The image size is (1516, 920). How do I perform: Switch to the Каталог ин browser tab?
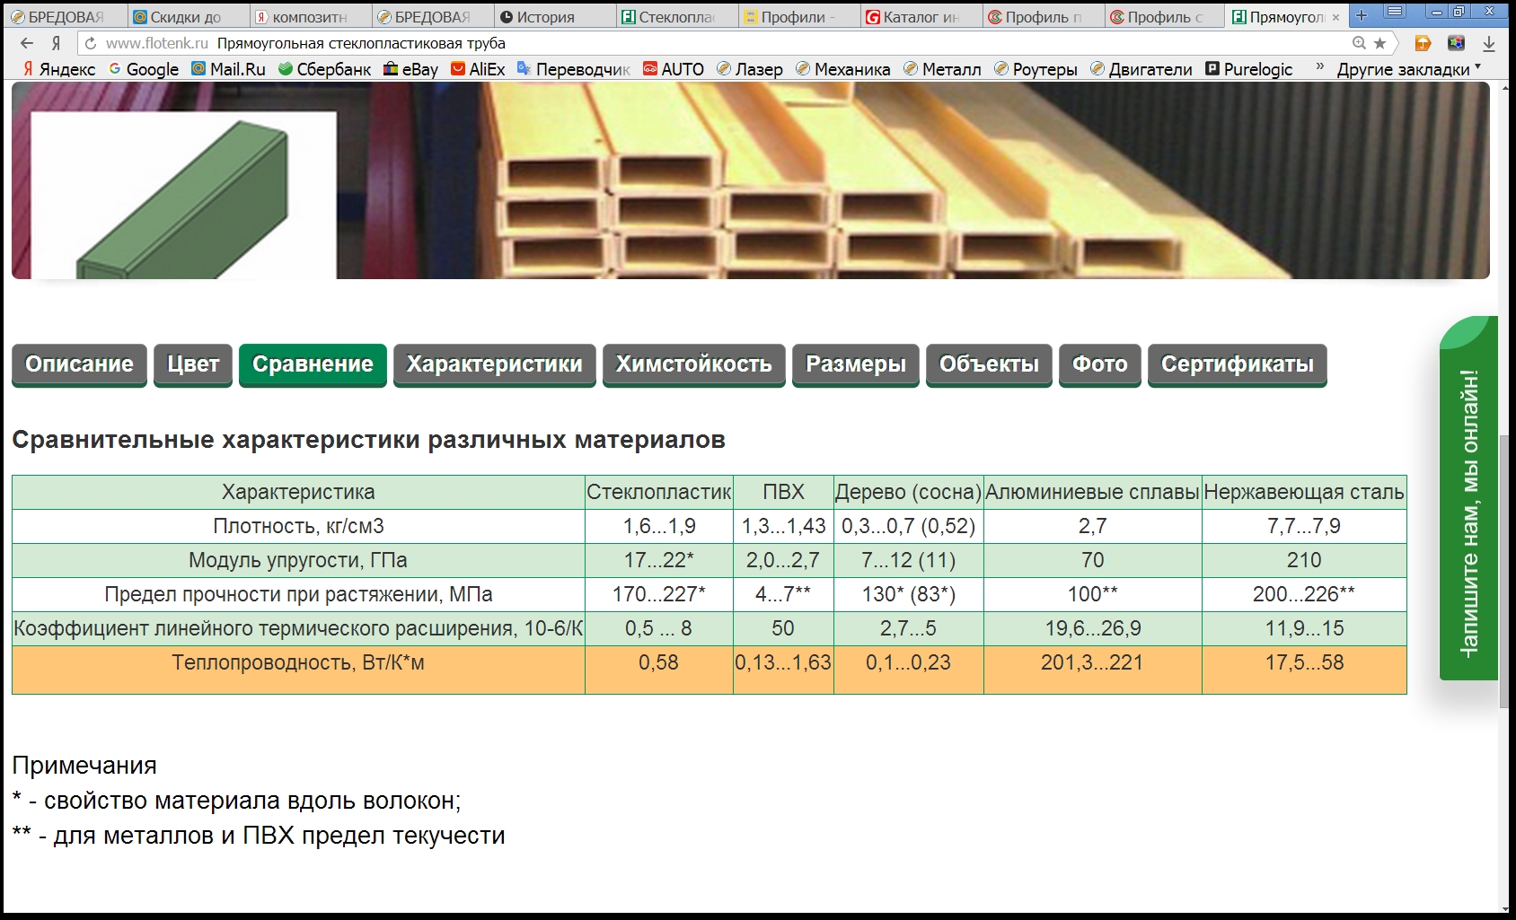[921, 17]
